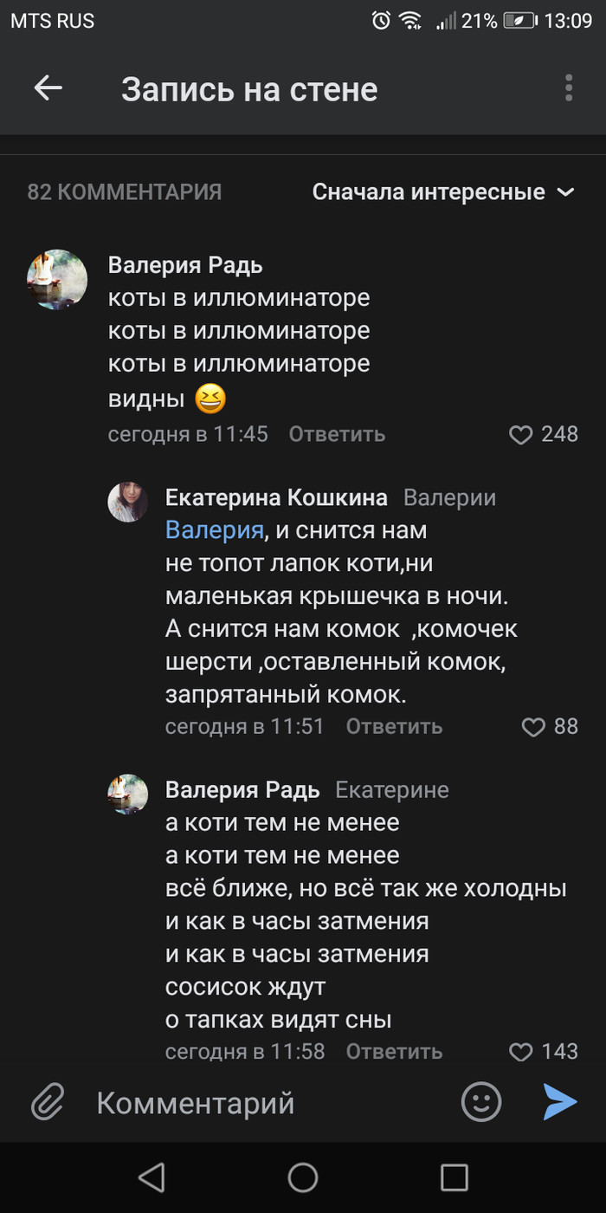606x1213 pixels.
Task: Tap the Android back navigation button
Action: (151, 1177)
